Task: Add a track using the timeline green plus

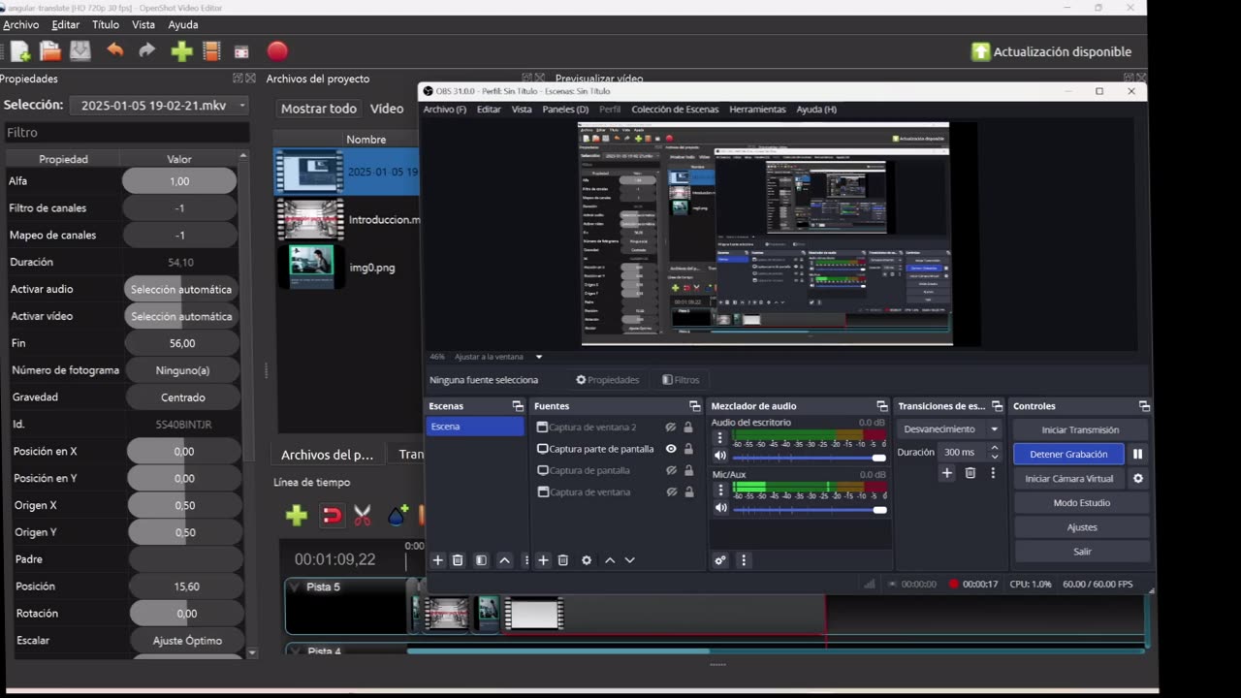Action: (x=297, y=516)
